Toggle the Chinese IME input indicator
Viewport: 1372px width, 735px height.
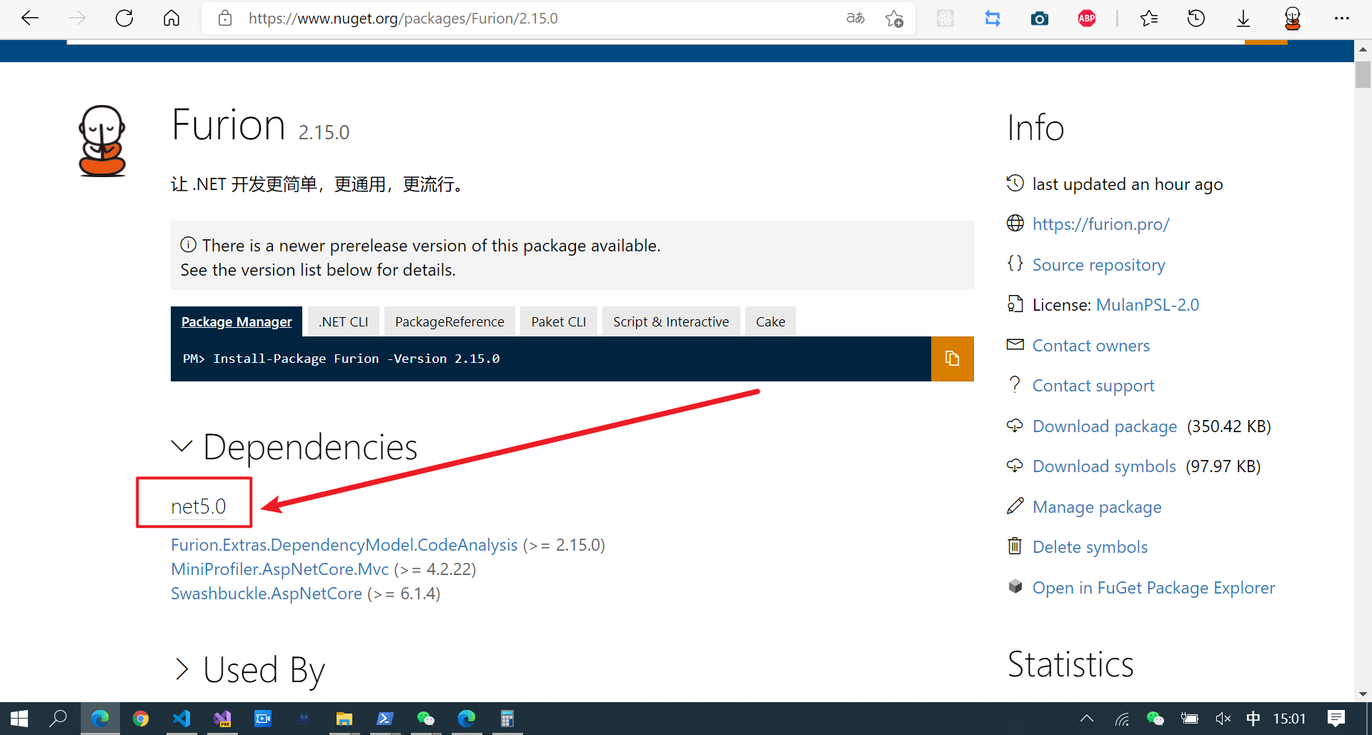[x=1253, y=719]
